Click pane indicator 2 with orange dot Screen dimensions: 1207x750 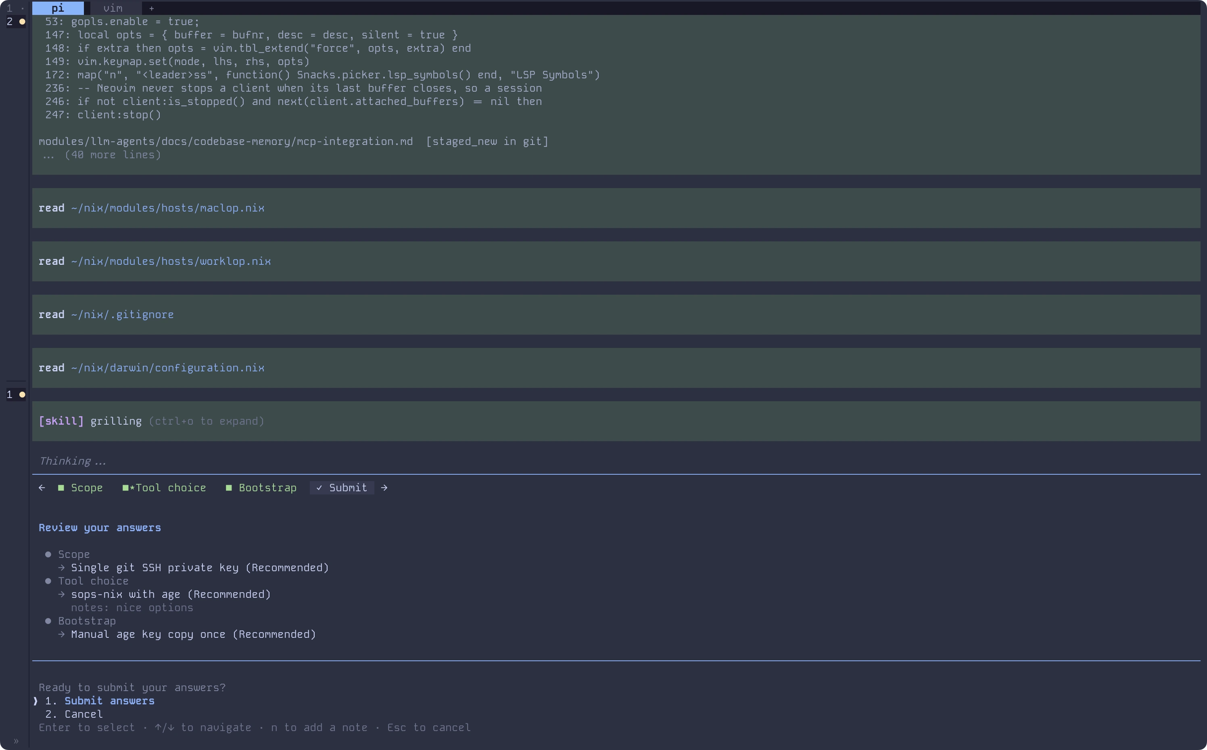(15, 21)
